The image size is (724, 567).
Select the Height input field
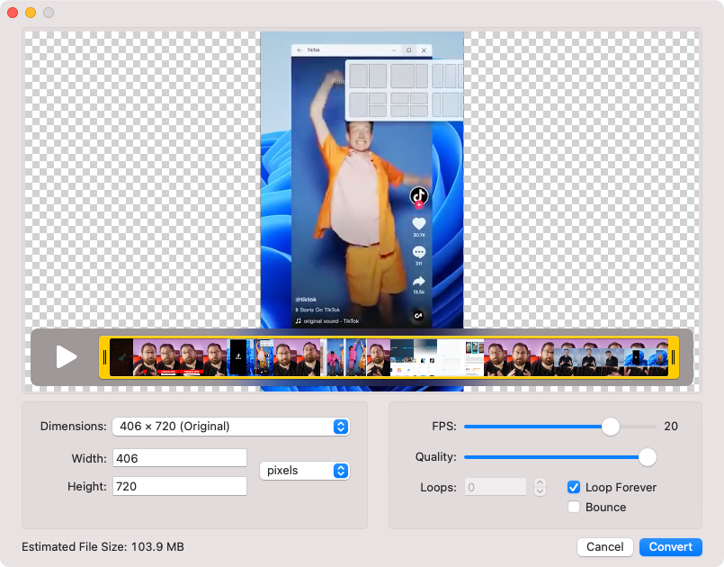point(179,486)
